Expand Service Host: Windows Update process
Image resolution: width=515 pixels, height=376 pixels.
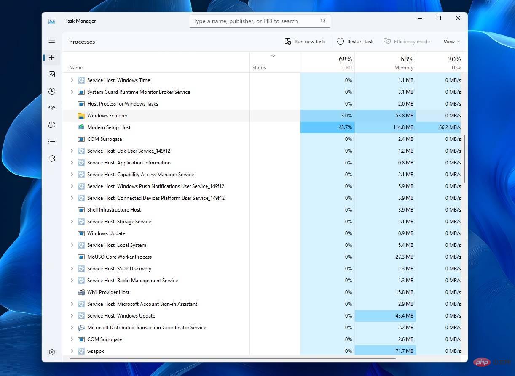pyautogui.click(x=72, y=315)
